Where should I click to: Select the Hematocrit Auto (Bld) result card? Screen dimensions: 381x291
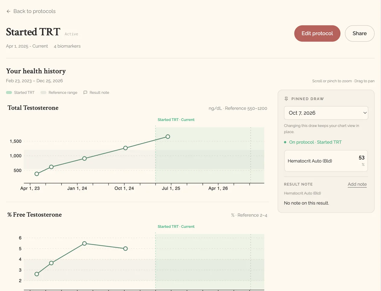(x=326, y=161)
